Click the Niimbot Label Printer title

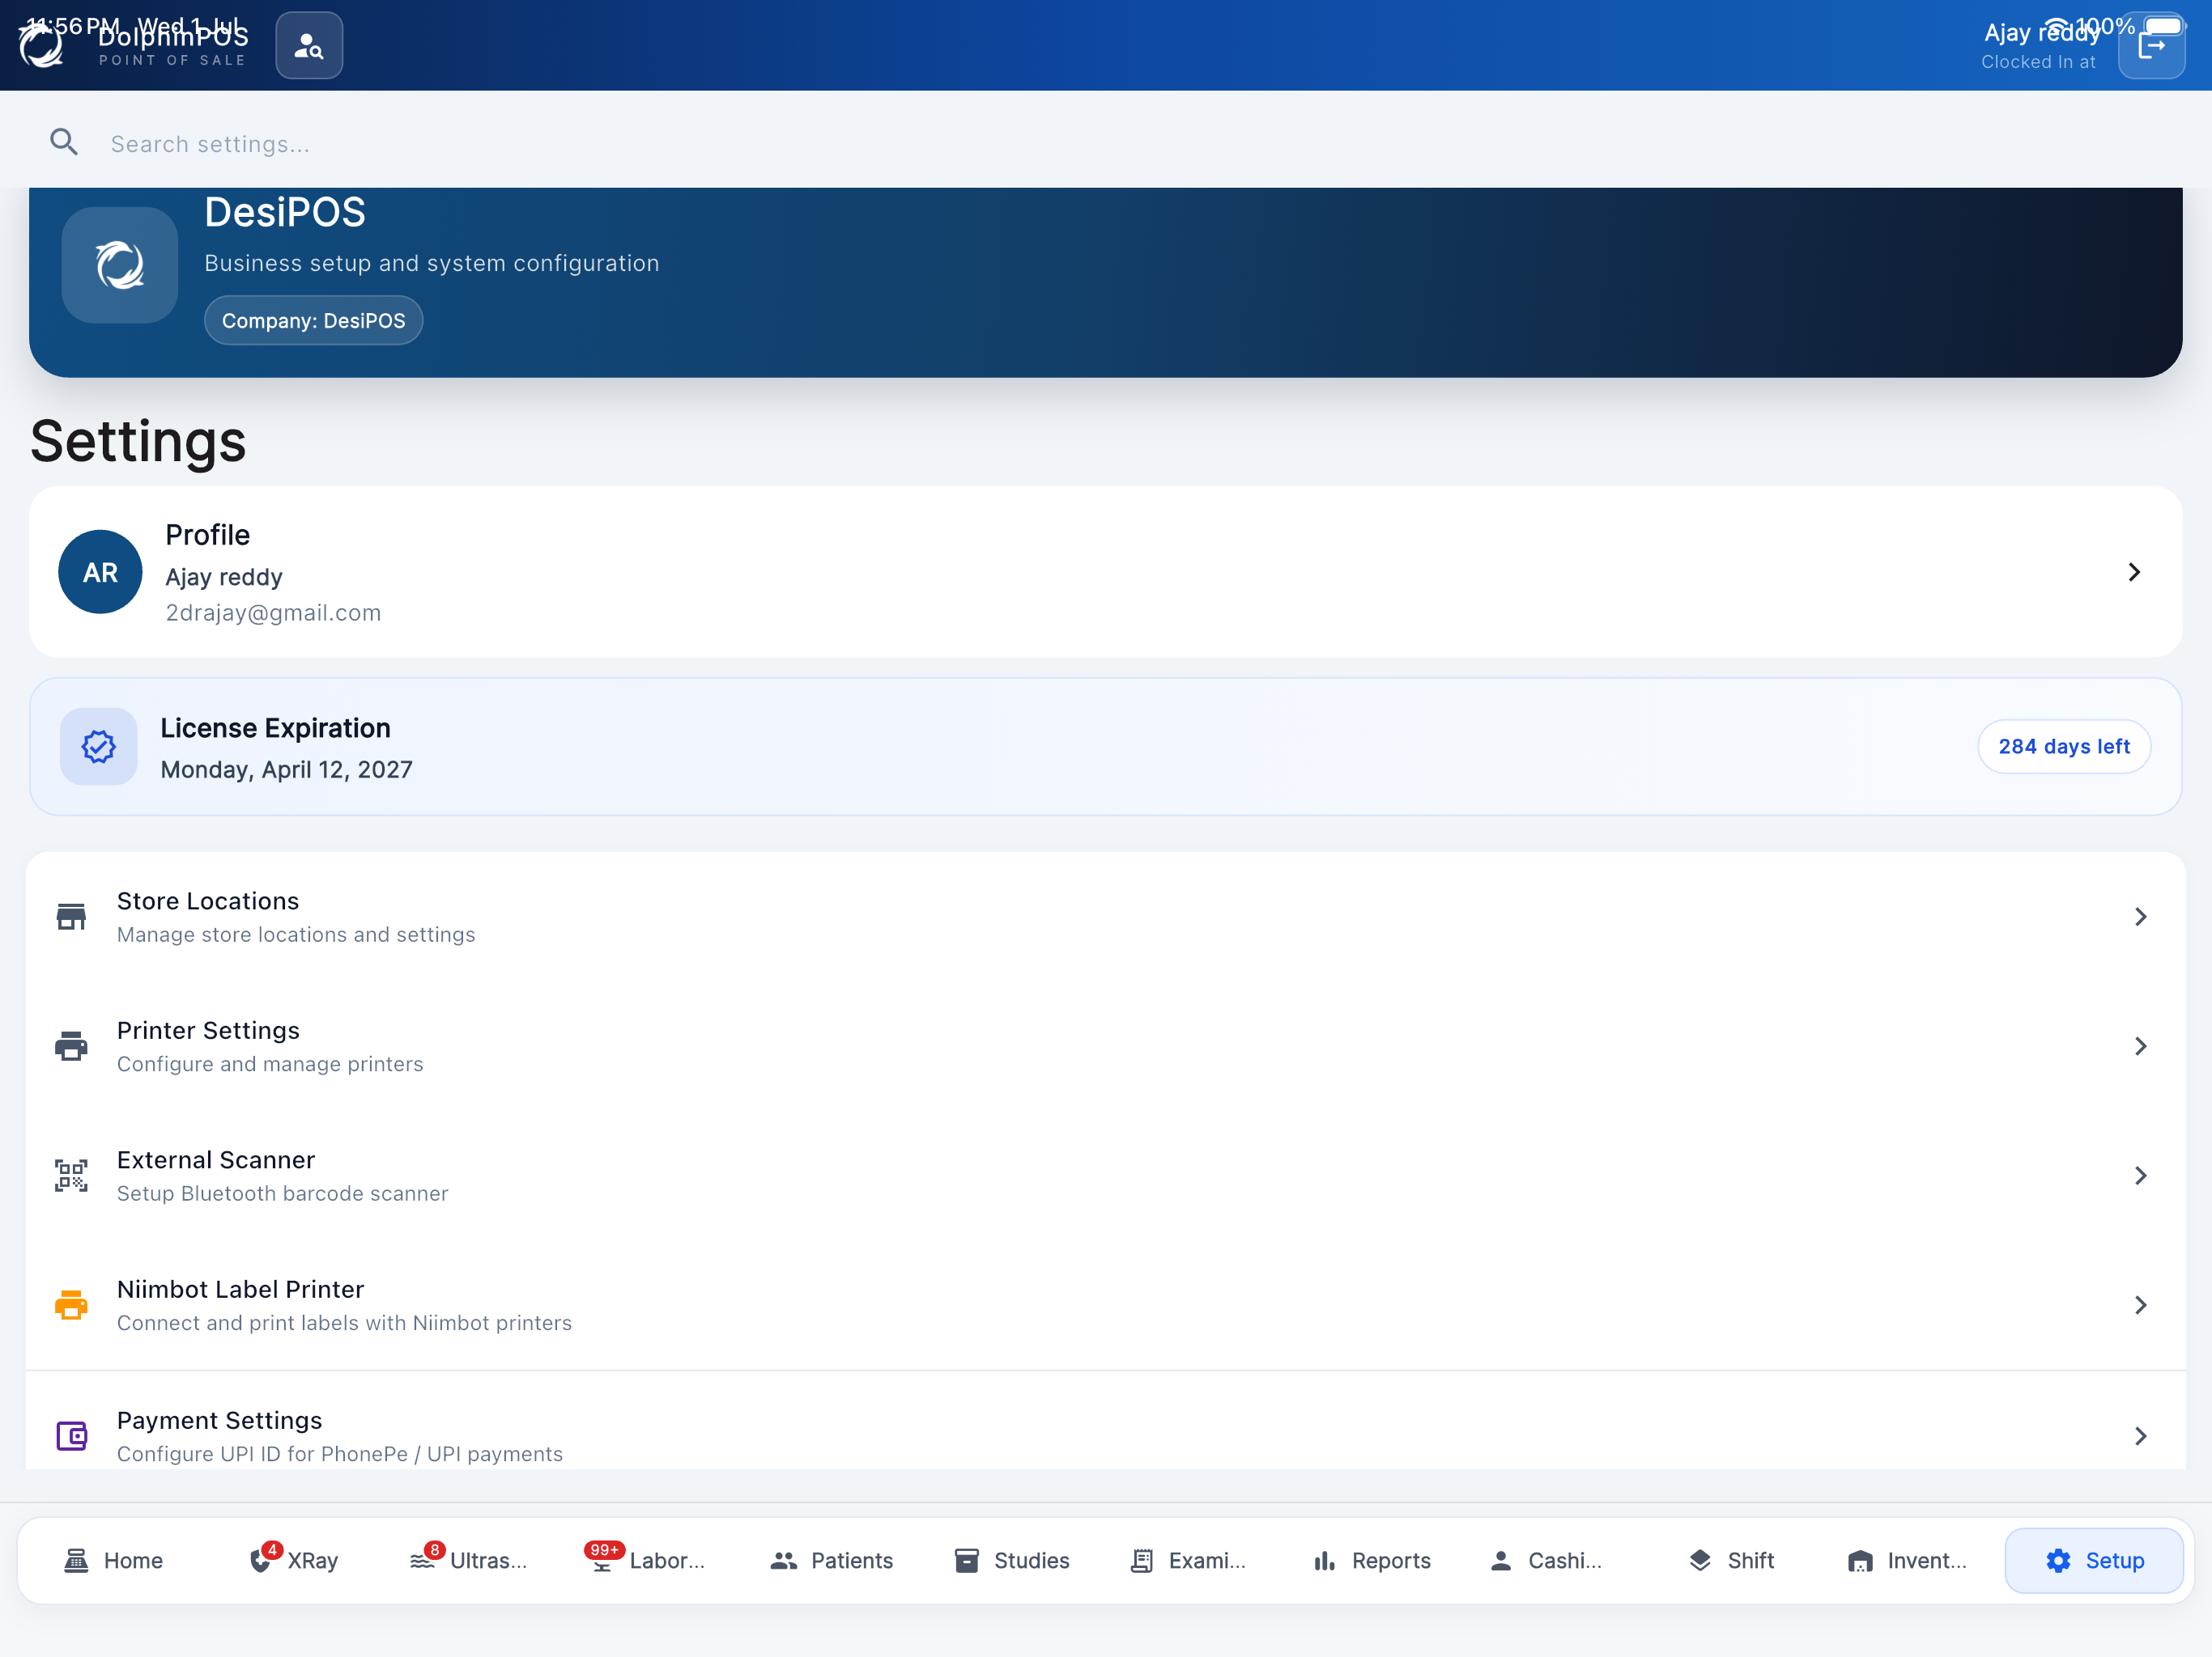240,1289
